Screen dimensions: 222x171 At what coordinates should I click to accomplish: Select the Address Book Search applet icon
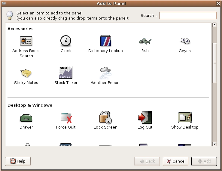(26, 41)
